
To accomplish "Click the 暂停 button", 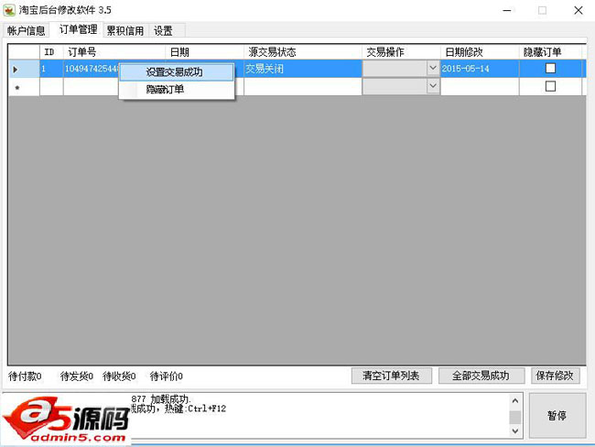I will coord(557,416).
